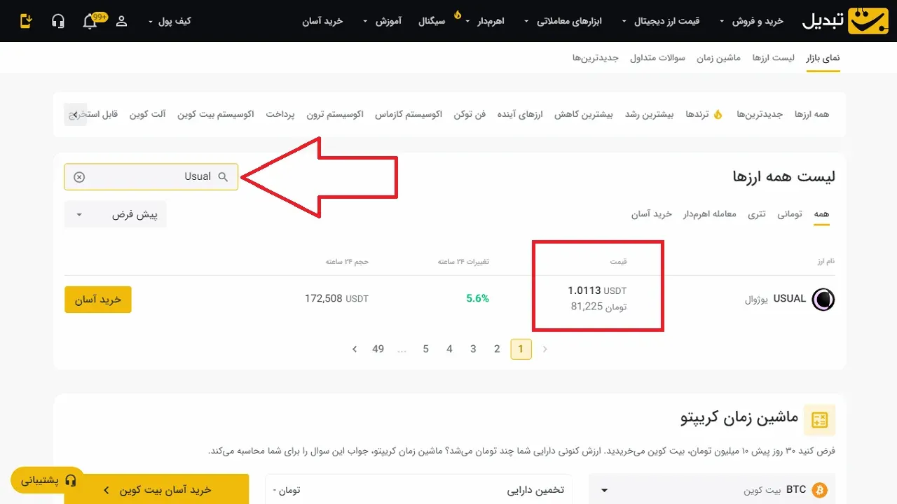Click the تخمین دارایی amount field
This screenshot has width=897, height=504.
tap(418, 490)
